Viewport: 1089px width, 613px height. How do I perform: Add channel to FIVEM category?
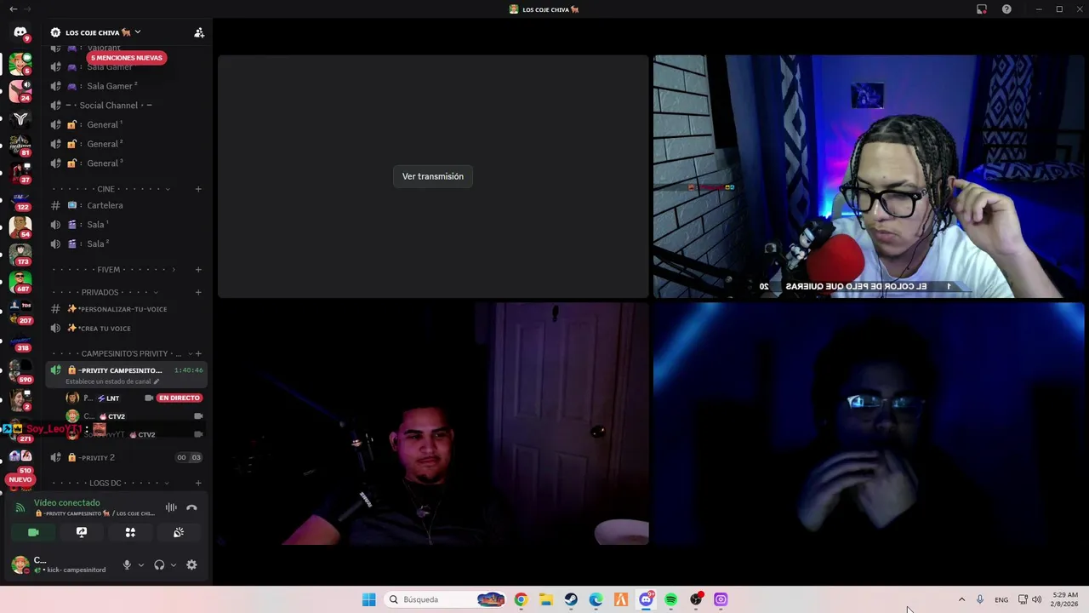tap(198, 270)
